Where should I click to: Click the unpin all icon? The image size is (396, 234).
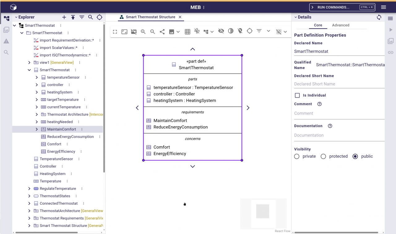[240, 31]
